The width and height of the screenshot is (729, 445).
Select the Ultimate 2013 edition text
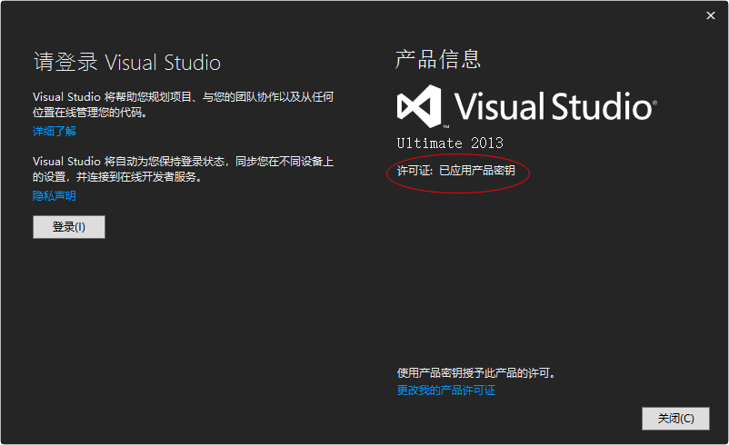(x=450, y=143)
